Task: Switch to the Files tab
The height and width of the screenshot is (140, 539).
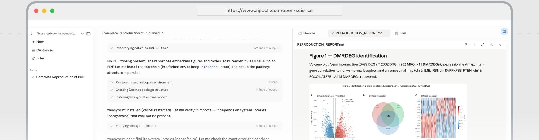Action: tap(401, 33)
